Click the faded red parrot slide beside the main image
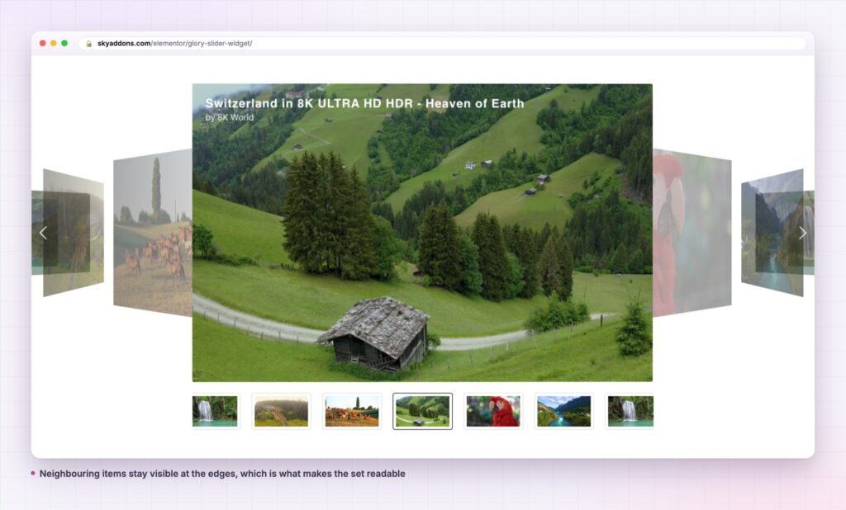 coord(692,233)
